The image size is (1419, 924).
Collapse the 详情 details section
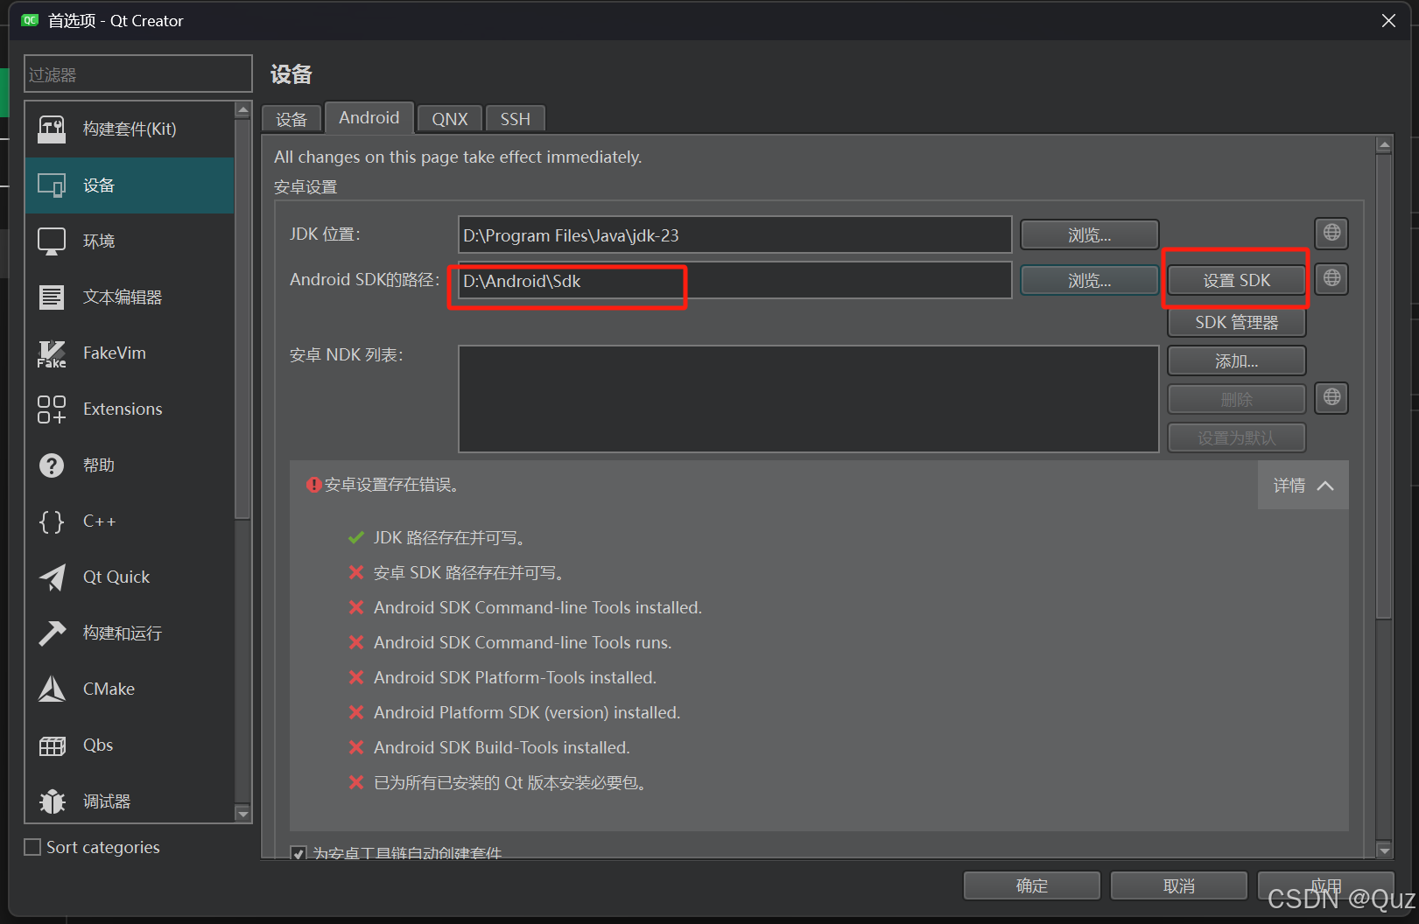tap(1303, 486)
